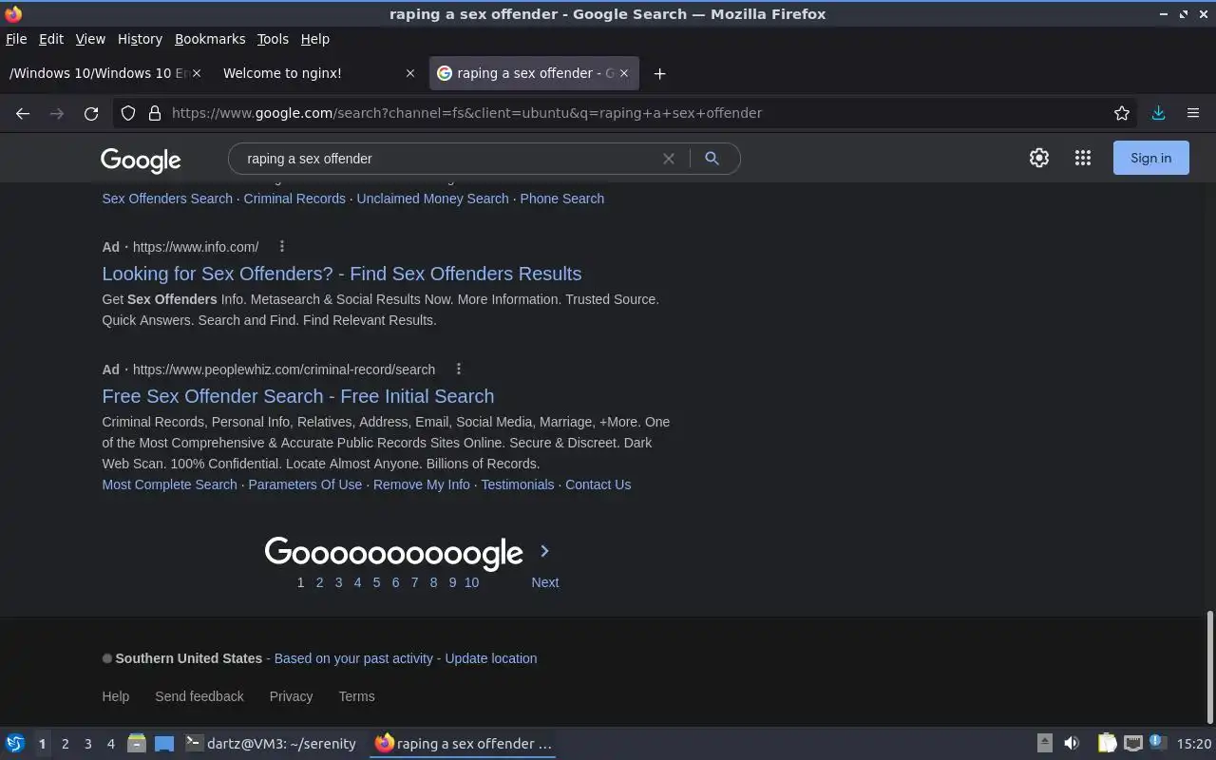Open Send feedback footer link
Screen dimensions: 1216x760
(x=199, y=696)
